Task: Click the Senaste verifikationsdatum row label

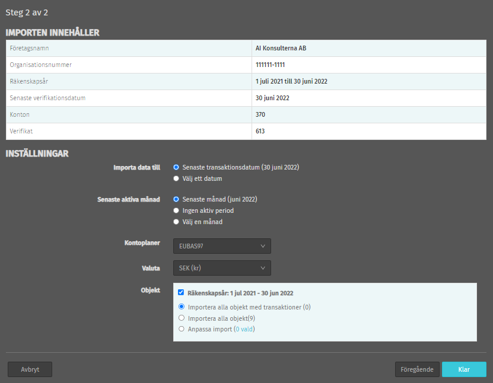Action: 47,98
